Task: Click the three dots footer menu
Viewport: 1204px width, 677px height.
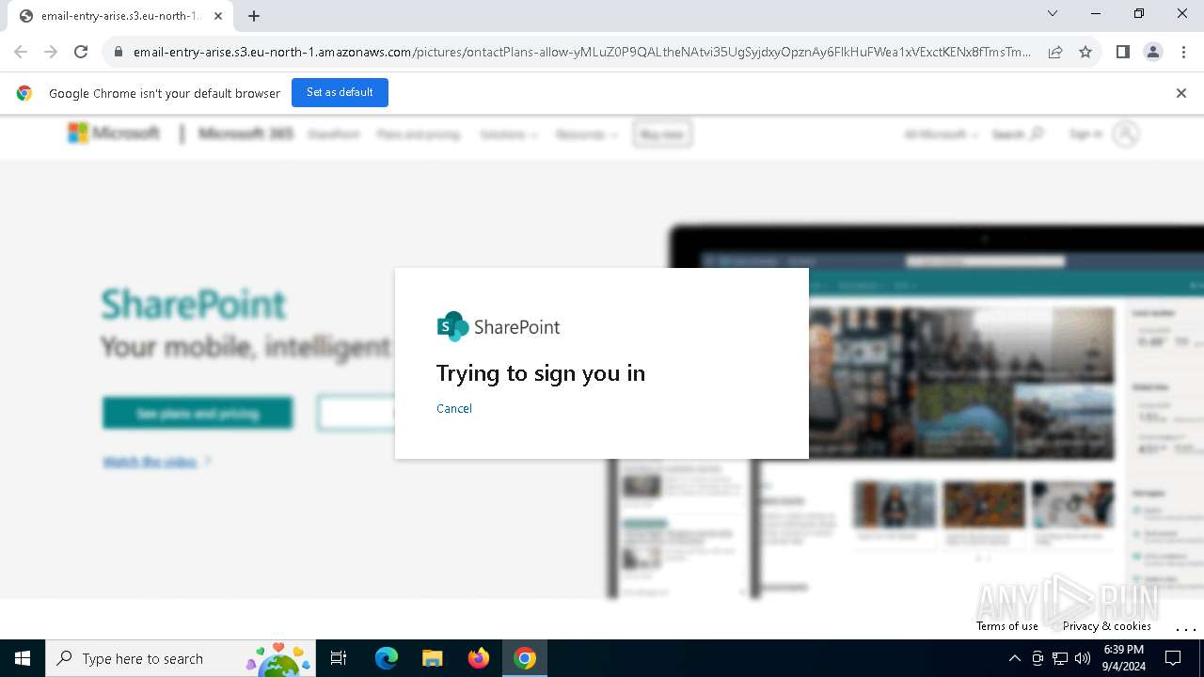Action: [1185, 627]
